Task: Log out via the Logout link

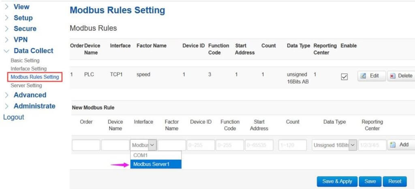Action: pos(14,117)
